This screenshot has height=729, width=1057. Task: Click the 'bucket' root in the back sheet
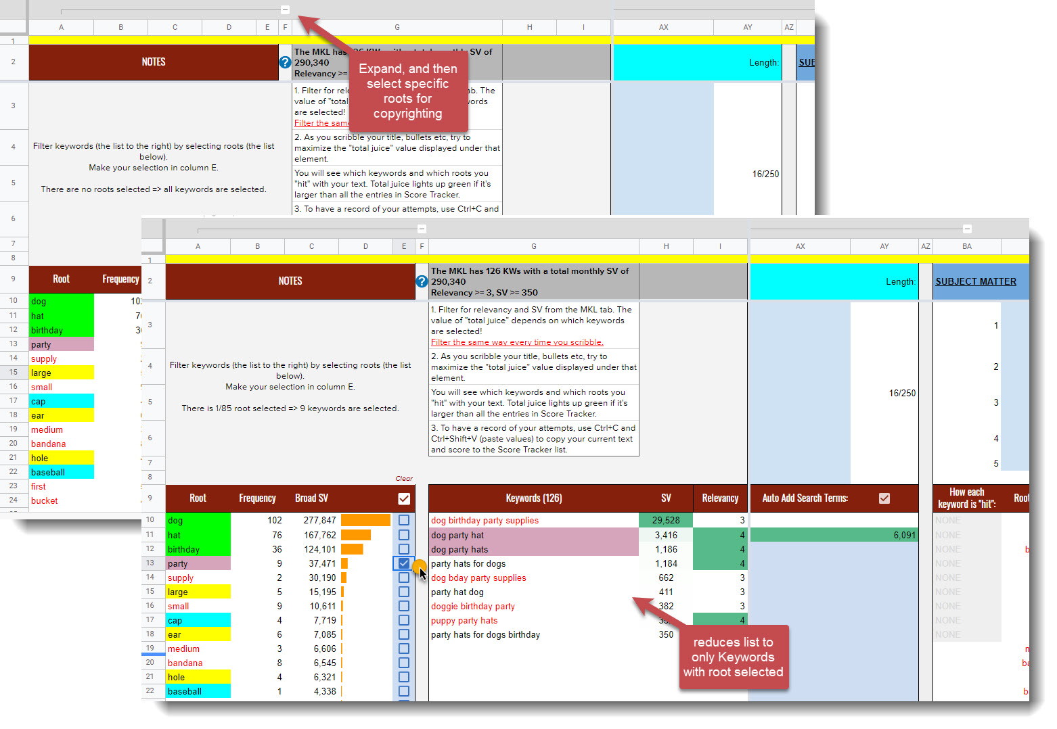point(62,500)
